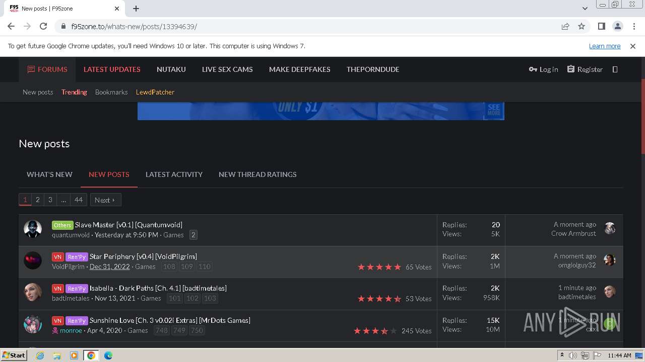This screenshot has height=362, width=645.
Task: Click the Register link
Action: pyautogui.click(x=585, y=69)
